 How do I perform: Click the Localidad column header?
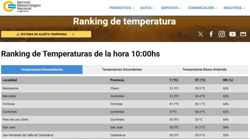[x=10, y=80]
